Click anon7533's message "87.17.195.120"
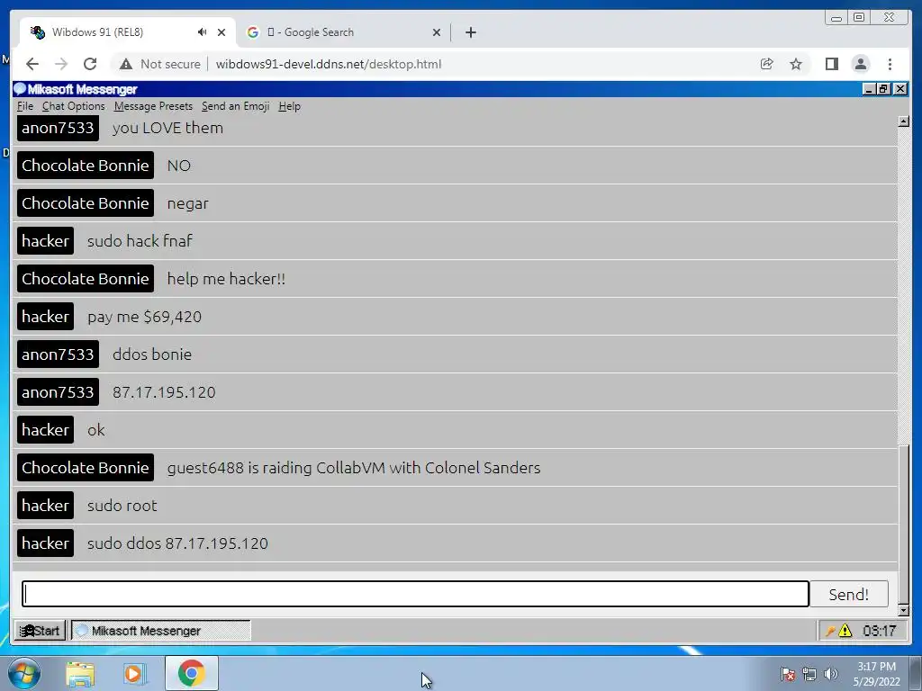The image size is (922, 691). pyautogui.click(x=164, y=392)
